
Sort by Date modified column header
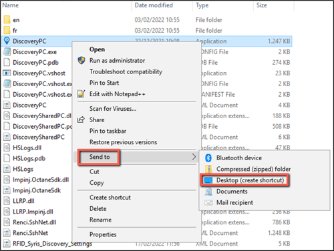point(154,5)
